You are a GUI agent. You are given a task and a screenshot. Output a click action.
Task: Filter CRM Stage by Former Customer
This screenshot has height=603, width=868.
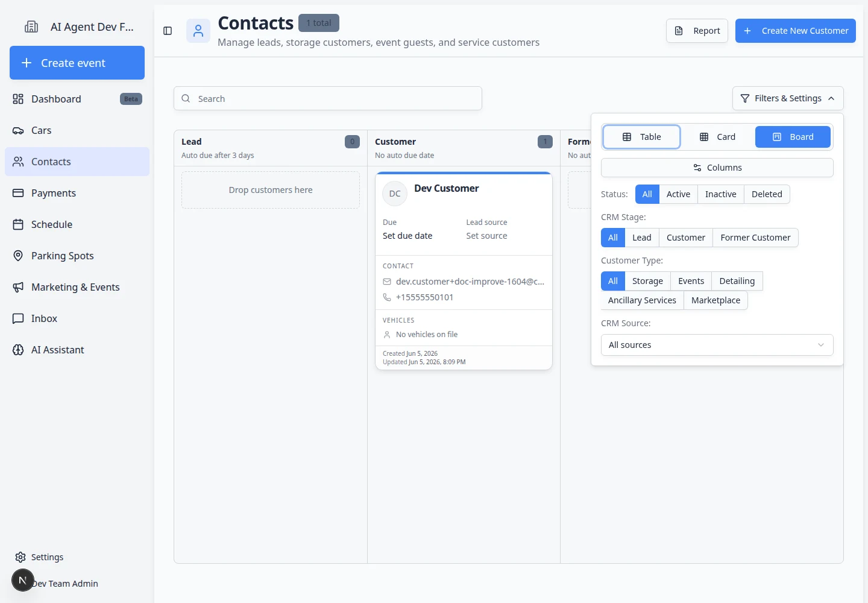(x=755, y=238)
